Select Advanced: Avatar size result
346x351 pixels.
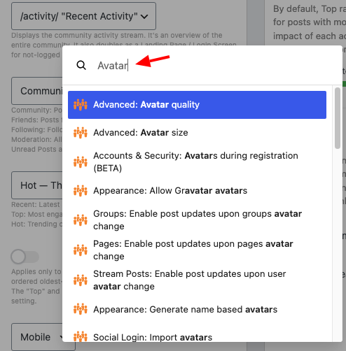[x=197, y=133]
